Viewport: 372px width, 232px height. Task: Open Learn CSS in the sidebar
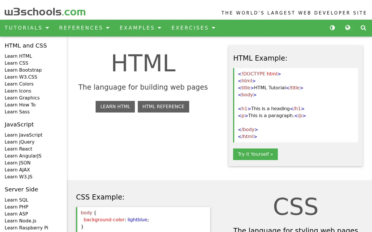coord(17,63)
